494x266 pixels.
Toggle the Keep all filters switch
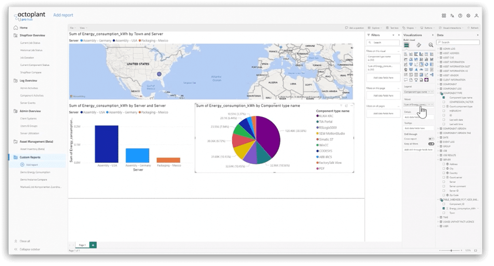[x=431, y=144]
